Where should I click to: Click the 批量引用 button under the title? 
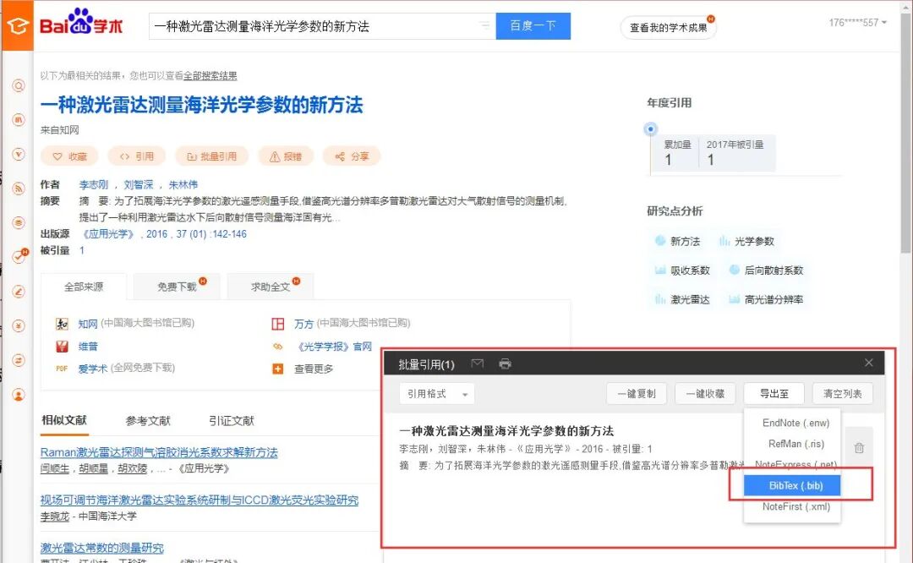click(x=212, y=156)
